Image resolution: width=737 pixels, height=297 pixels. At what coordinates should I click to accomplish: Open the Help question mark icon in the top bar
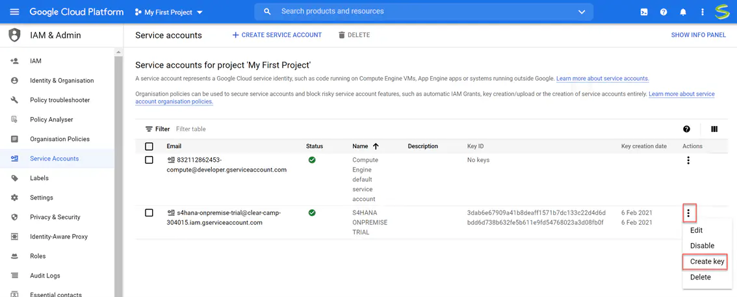click(x=664, y=12)
